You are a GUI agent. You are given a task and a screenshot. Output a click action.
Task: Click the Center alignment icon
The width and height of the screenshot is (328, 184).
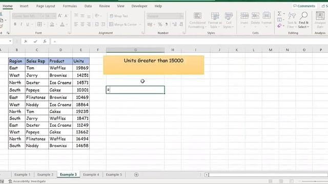[83, 24]
